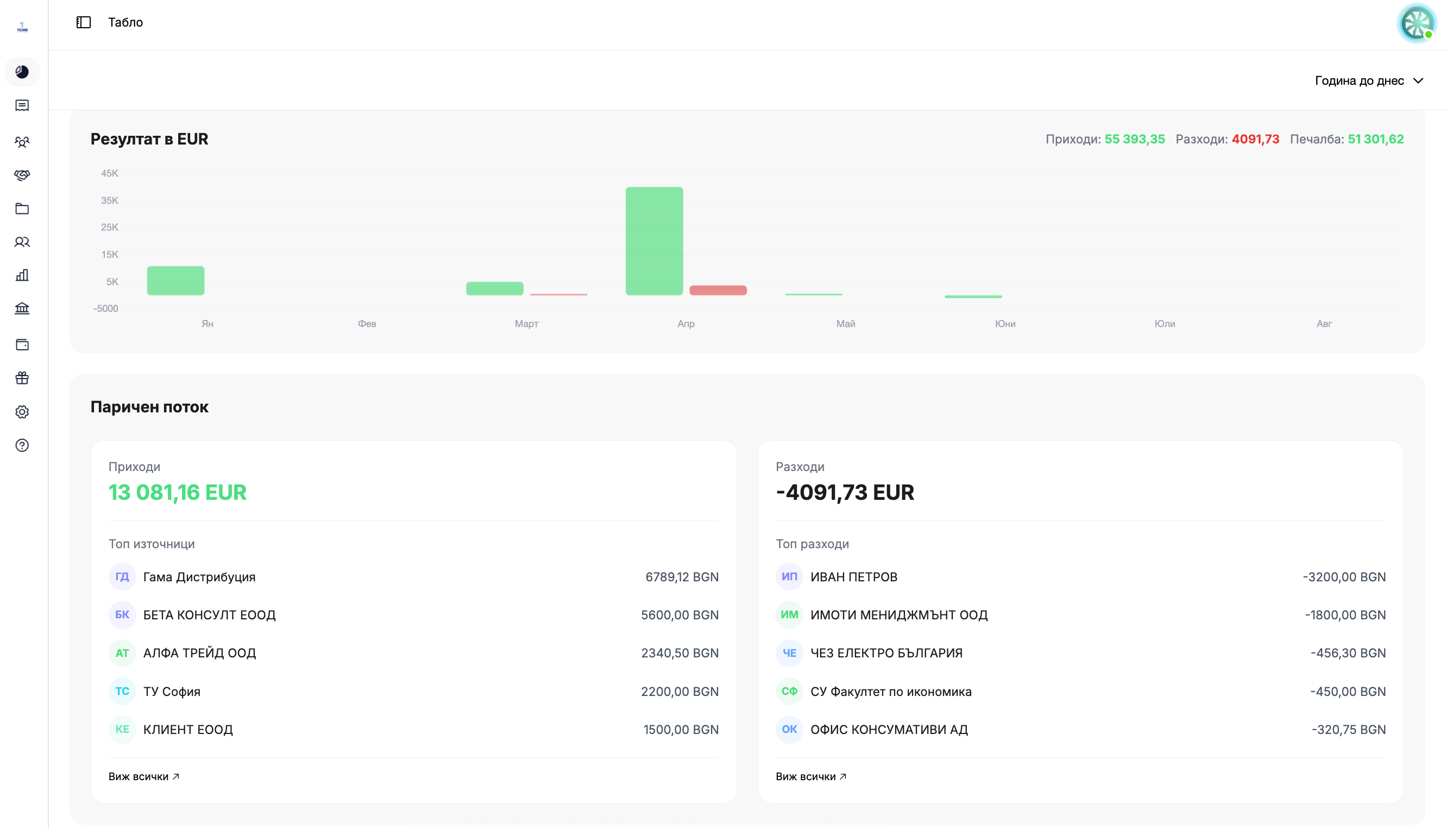Image resolution: width=1446 pixels, height=828 pixels.
Task: Click Виж всички link under Разходи
Action: coord(811,776)
